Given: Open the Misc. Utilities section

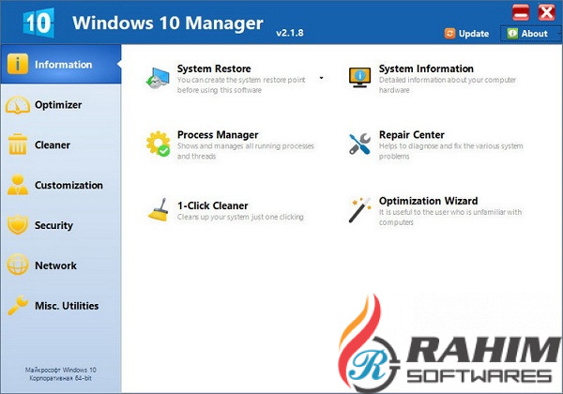Looking at the screenshot, I should 61,306.
